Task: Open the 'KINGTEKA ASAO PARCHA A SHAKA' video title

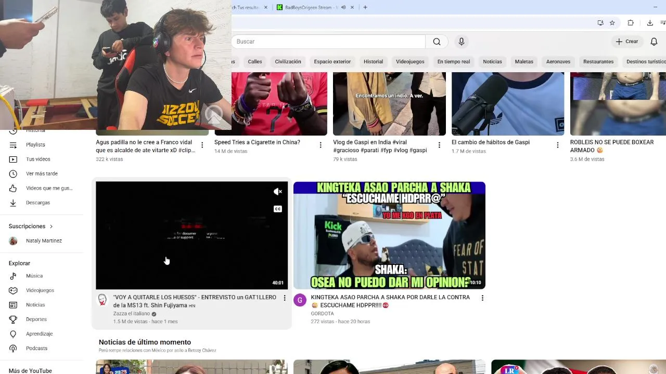Action: point(390,301)
